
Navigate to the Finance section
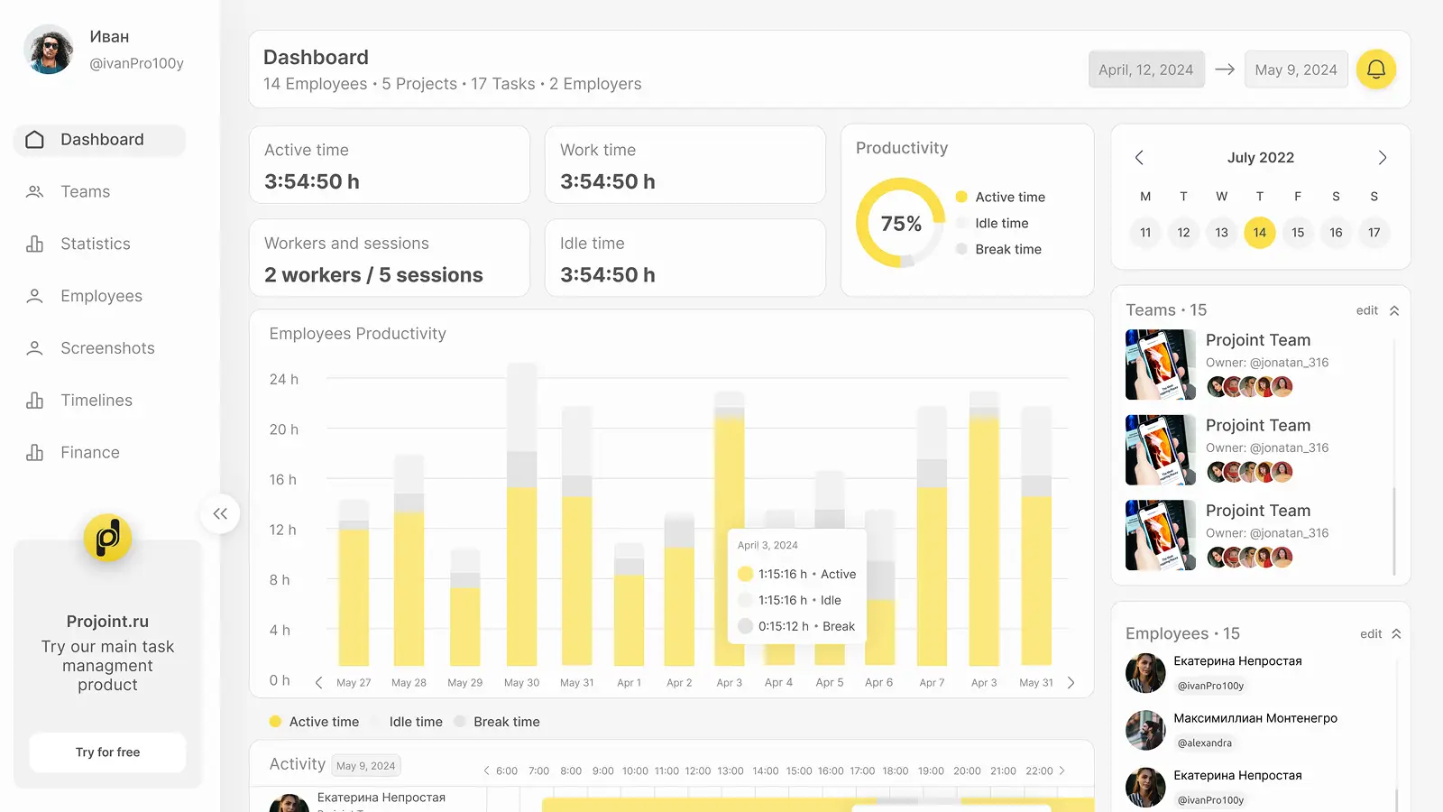point(89,453)
